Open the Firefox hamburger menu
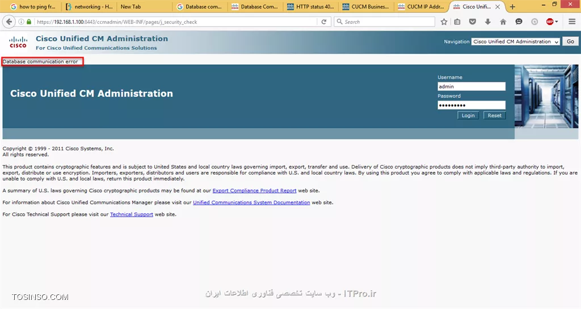 [572, 22]
